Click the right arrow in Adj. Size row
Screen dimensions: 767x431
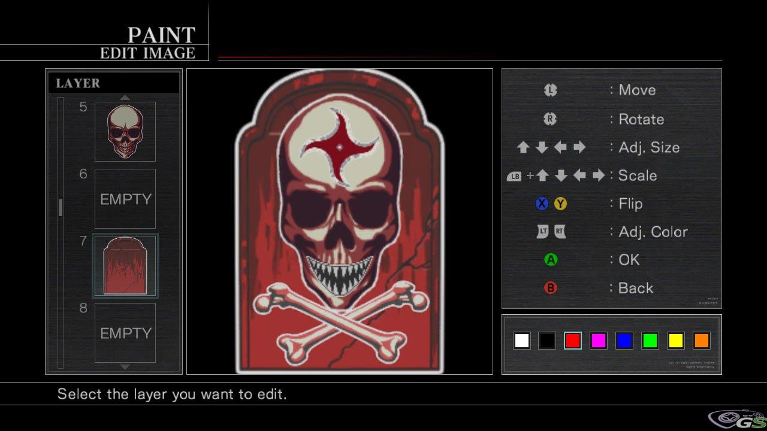579,147
